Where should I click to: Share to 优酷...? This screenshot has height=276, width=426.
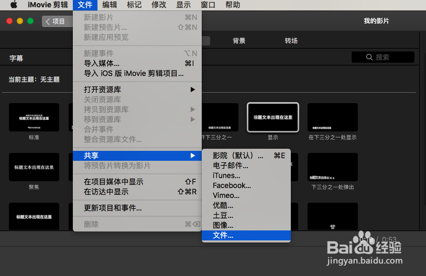pos(246,205)
